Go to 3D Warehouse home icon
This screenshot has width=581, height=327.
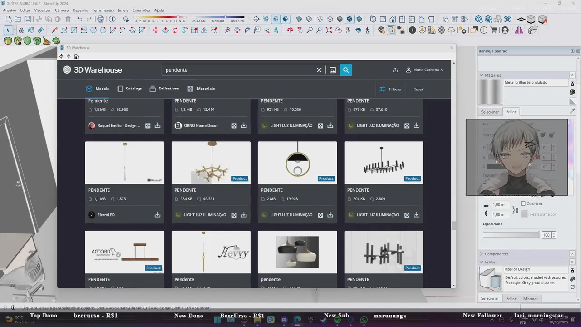(x=76, y=56)
